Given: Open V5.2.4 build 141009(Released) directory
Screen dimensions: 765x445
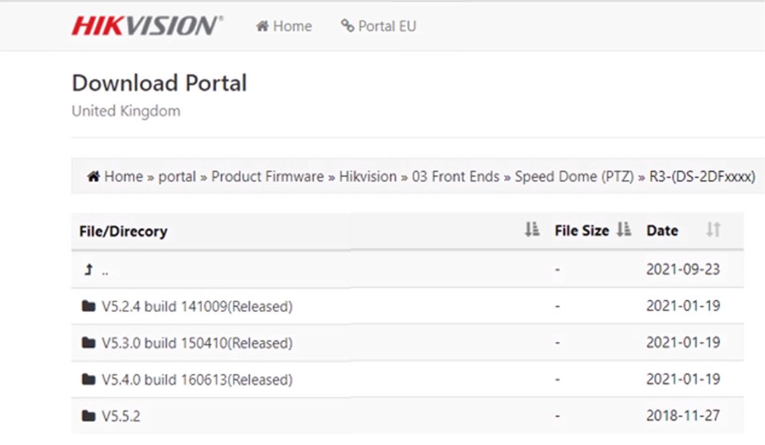Looking at the screenshot, I should click(x=197, y=306).
